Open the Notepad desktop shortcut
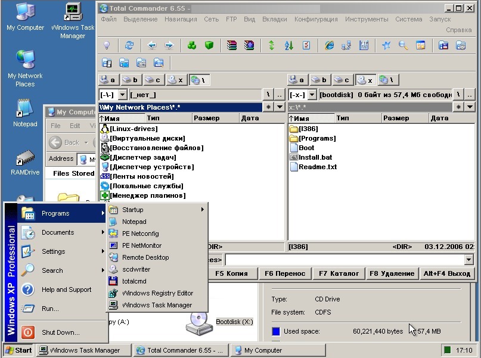Screen dimensions: 481x358 click(25, 113)
